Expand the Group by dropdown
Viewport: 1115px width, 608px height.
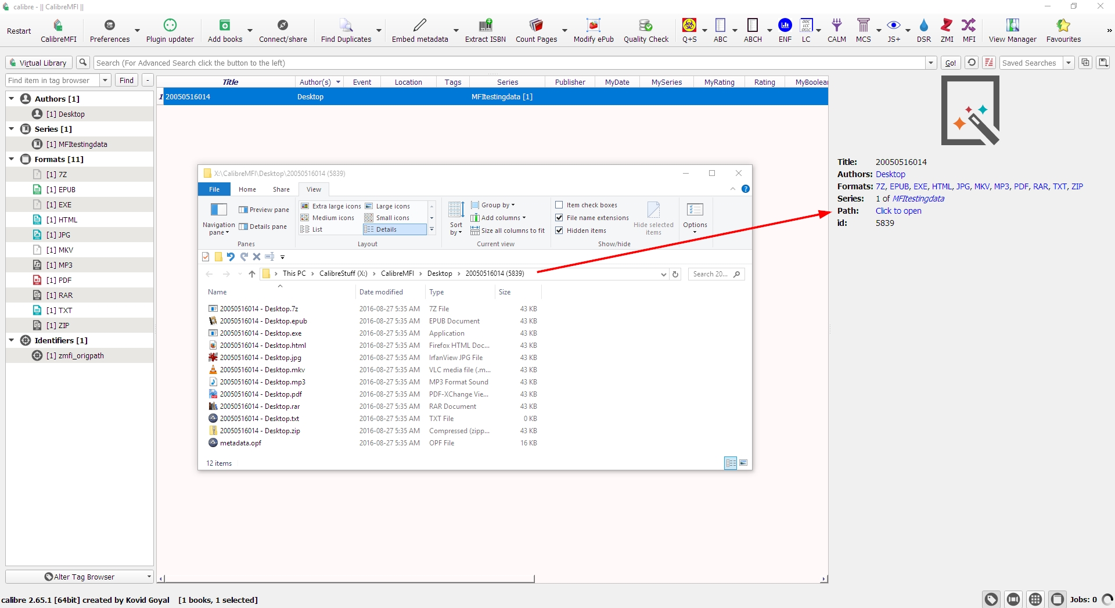pyautogui.click(x=497, y=205)
